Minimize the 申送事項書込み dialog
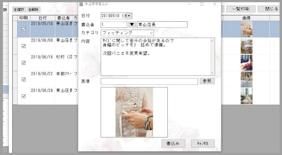The width and height of the screenshot is (282, 155). click(x=189, y=4)
